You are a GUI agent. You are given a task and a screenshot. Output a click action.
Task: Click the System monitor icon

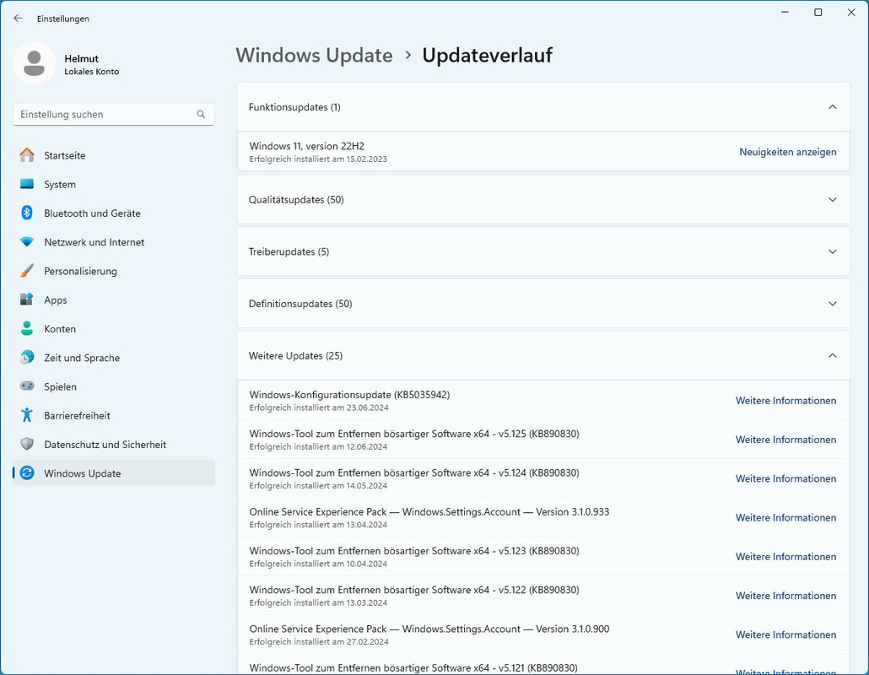27,184
